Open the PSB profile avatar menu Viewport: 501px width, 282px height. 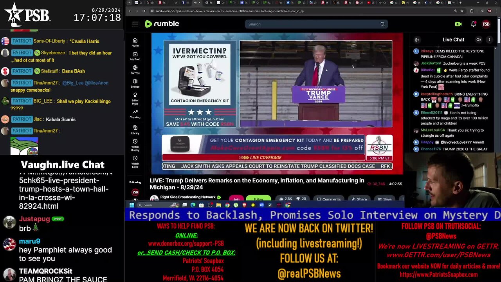click(x=486, y=24)
